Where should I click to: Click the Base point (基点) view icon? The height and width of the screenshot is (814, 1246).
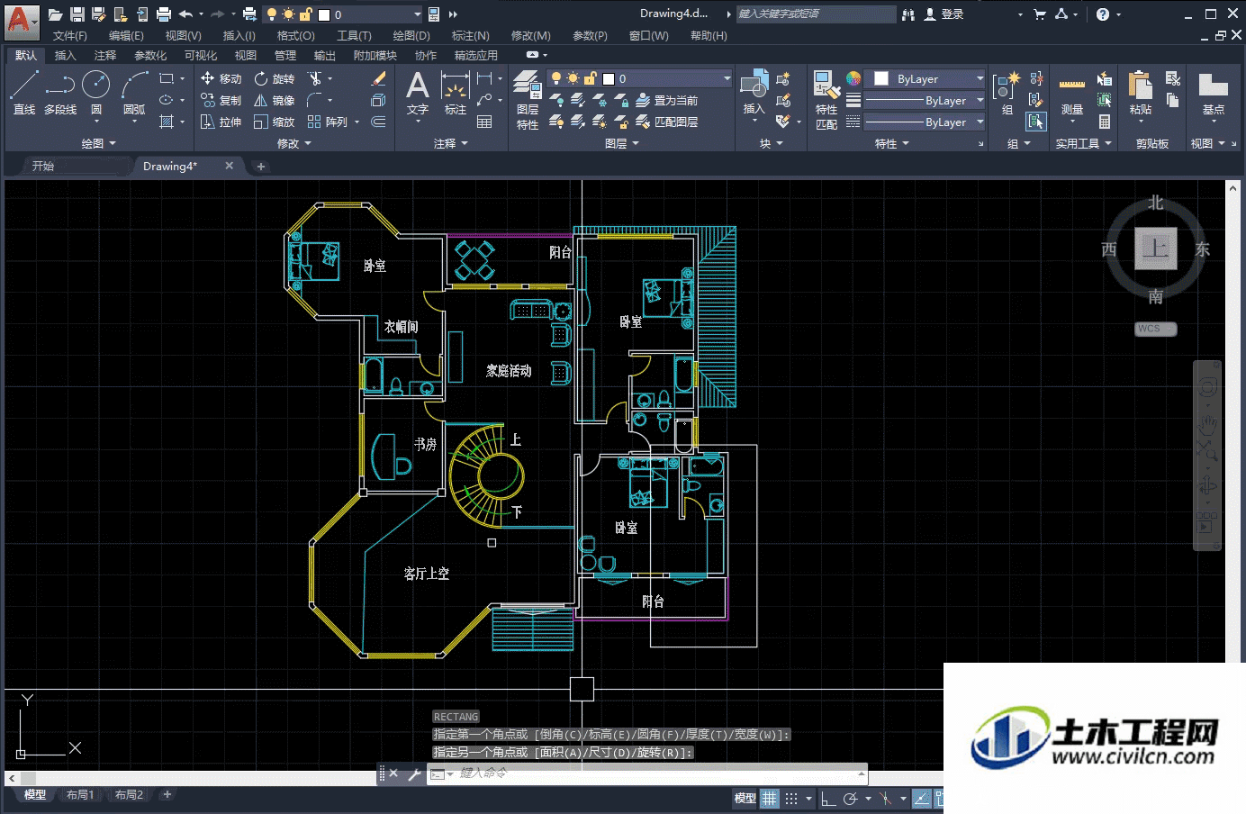click(x=1213, y=94)
